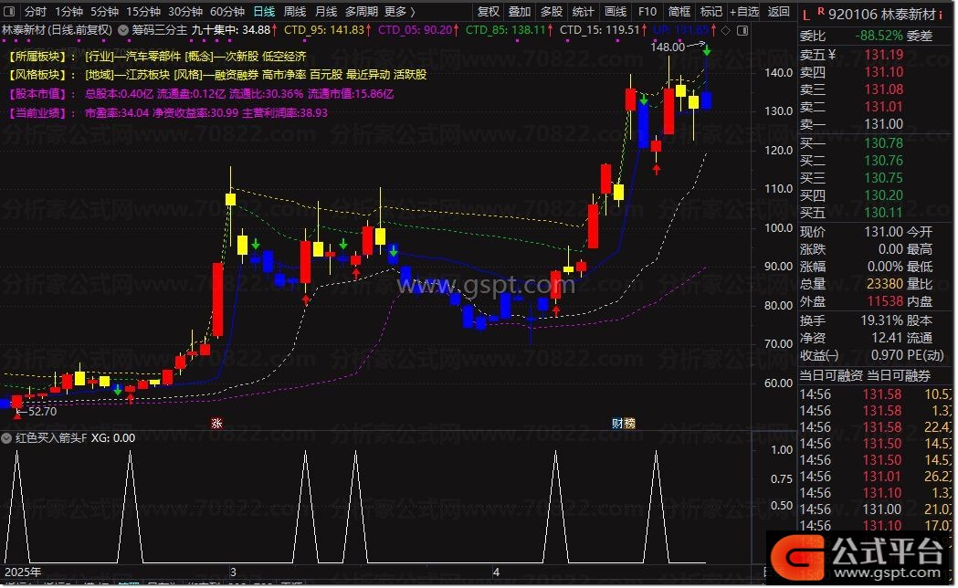Image resolution: width=958 pixels, height=588 pixels.
Task: Select the 60分钟 period tab
Action: pyautogui.click(x=227, y=12)
